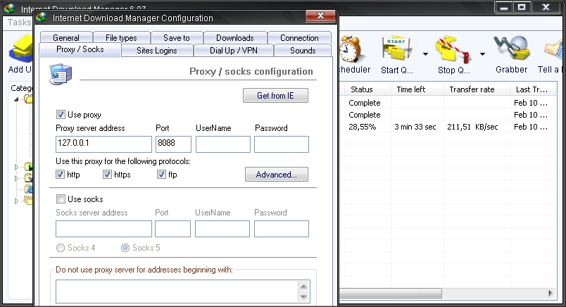Select the first Complete download row

click(x=448, y=103)
